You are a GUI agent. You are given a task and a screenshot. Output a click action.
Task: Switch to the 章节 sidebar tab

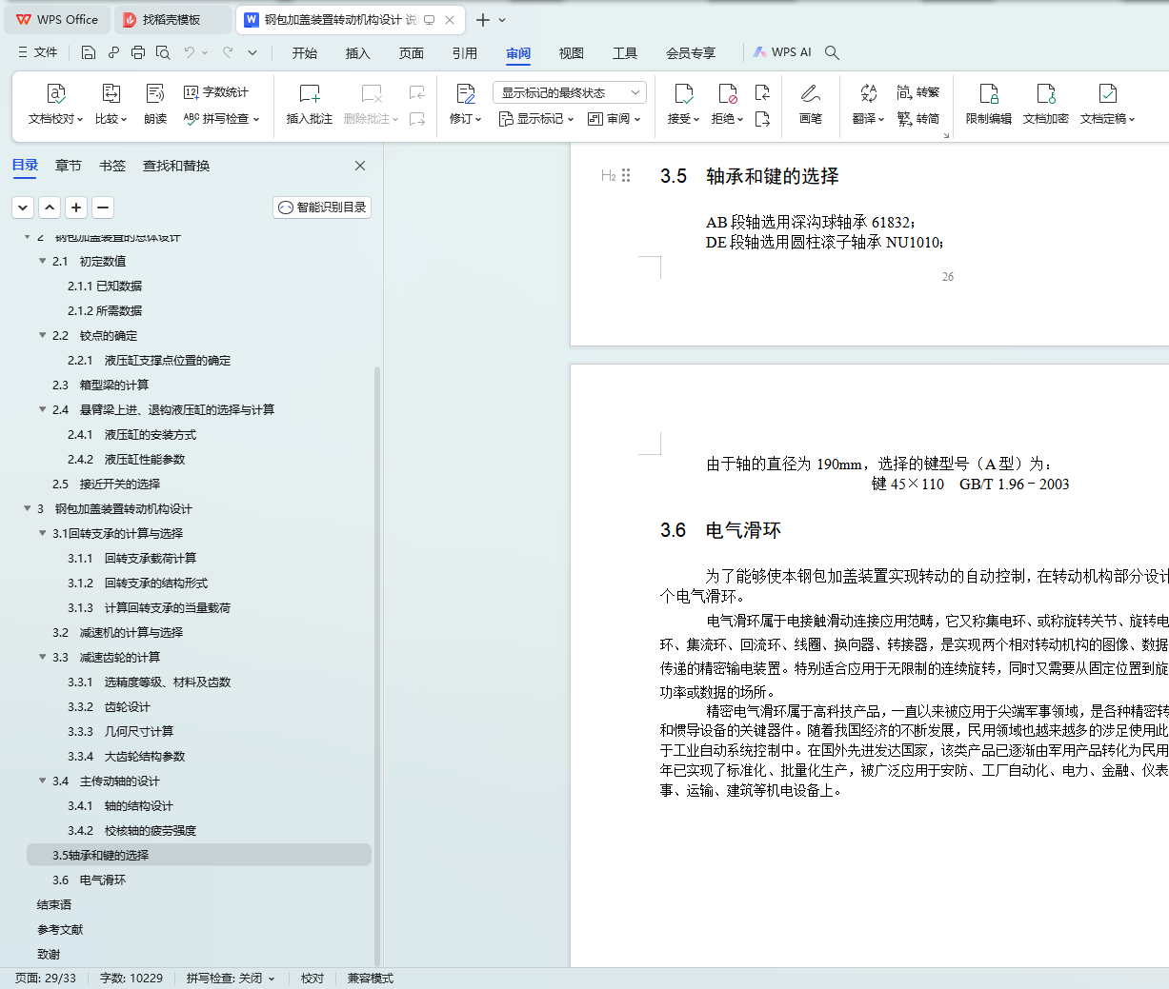(x=69, y=166)
